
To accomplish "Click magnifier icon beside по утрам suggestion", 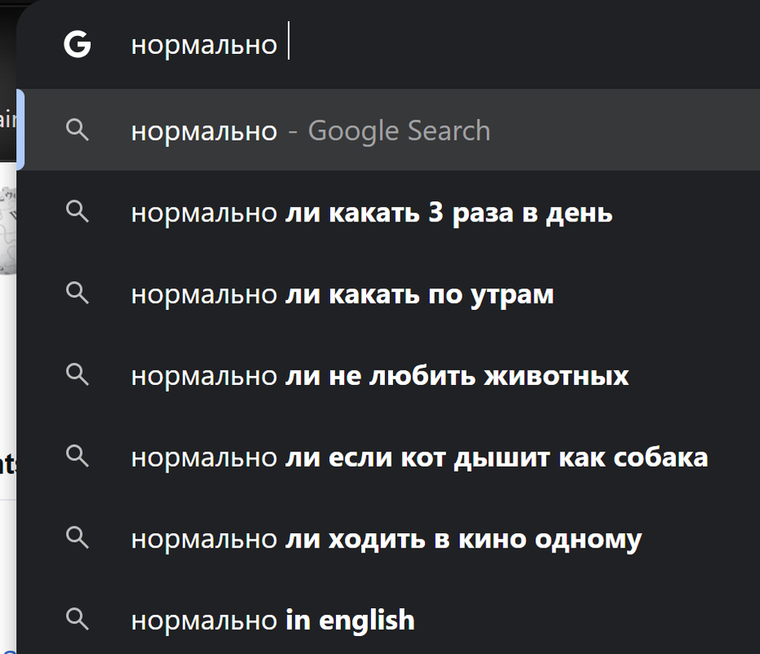I will 78,293.
